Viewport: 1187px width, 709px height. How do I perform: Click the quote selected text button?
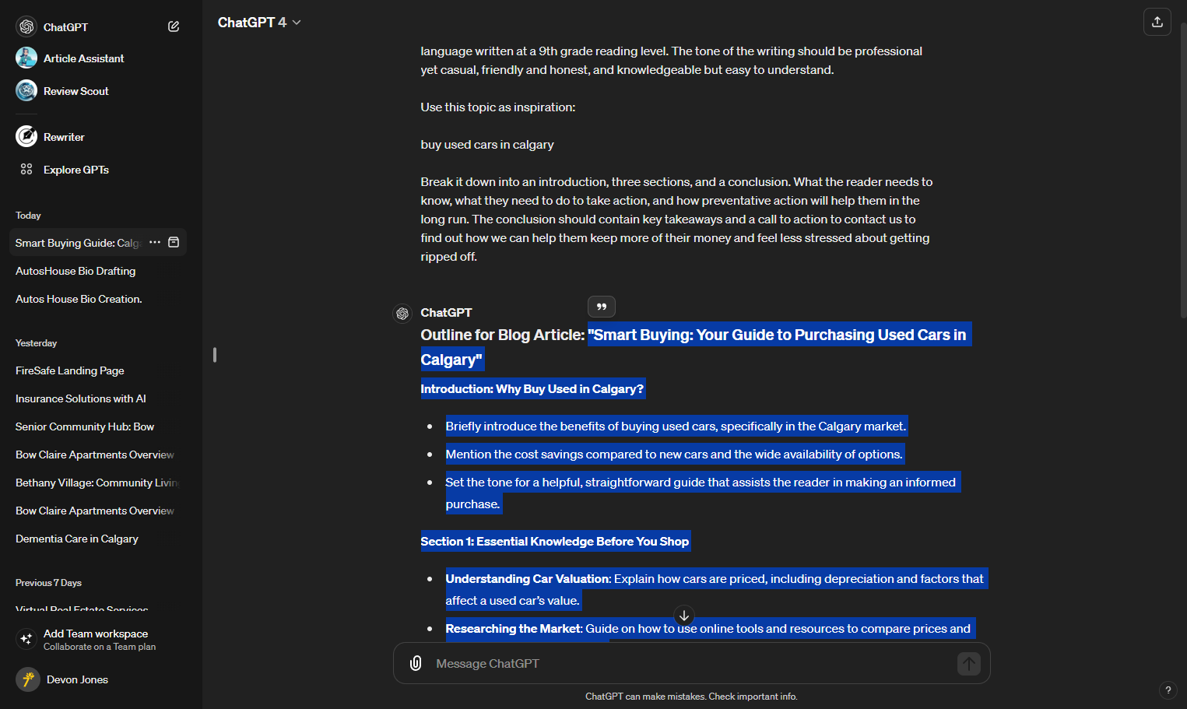pos(602,307)
